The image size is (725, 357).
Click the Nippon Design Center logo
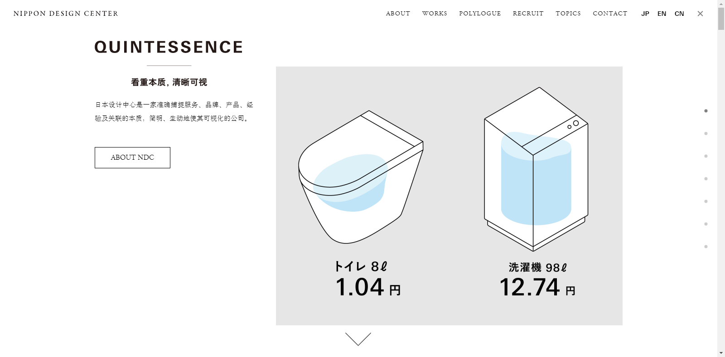coord(66,14)
